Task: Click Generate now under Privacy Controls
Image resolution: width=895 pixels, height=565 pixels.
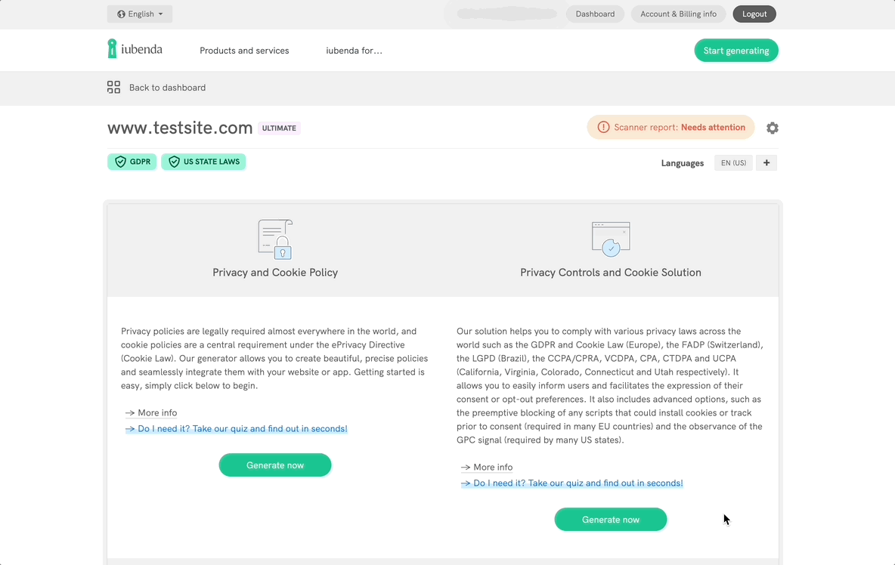Action: (x=611, y=520)
